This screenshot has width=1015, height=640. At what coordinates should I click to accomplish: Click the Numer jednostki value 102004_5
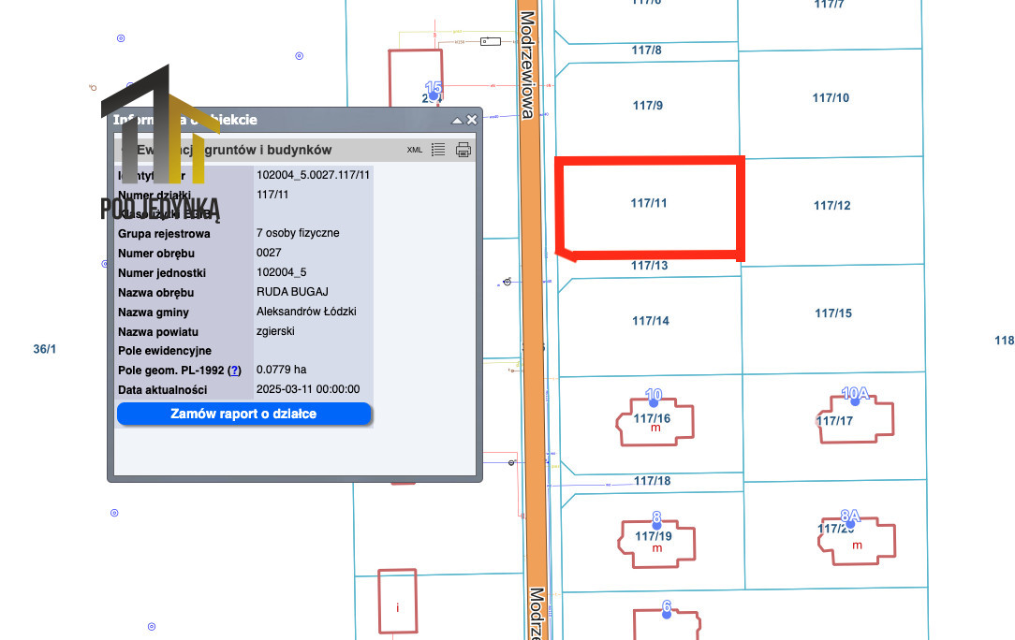click(x=282, y=272)
